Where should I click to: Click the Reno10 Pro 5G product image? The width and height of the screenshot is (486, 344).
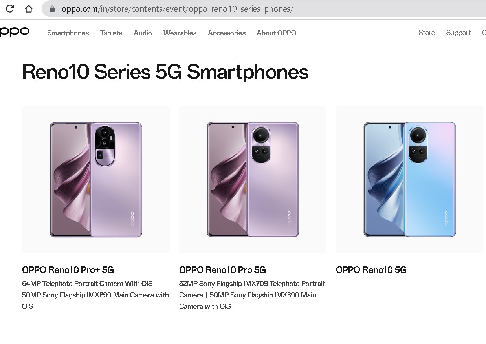tap(252, 179)
